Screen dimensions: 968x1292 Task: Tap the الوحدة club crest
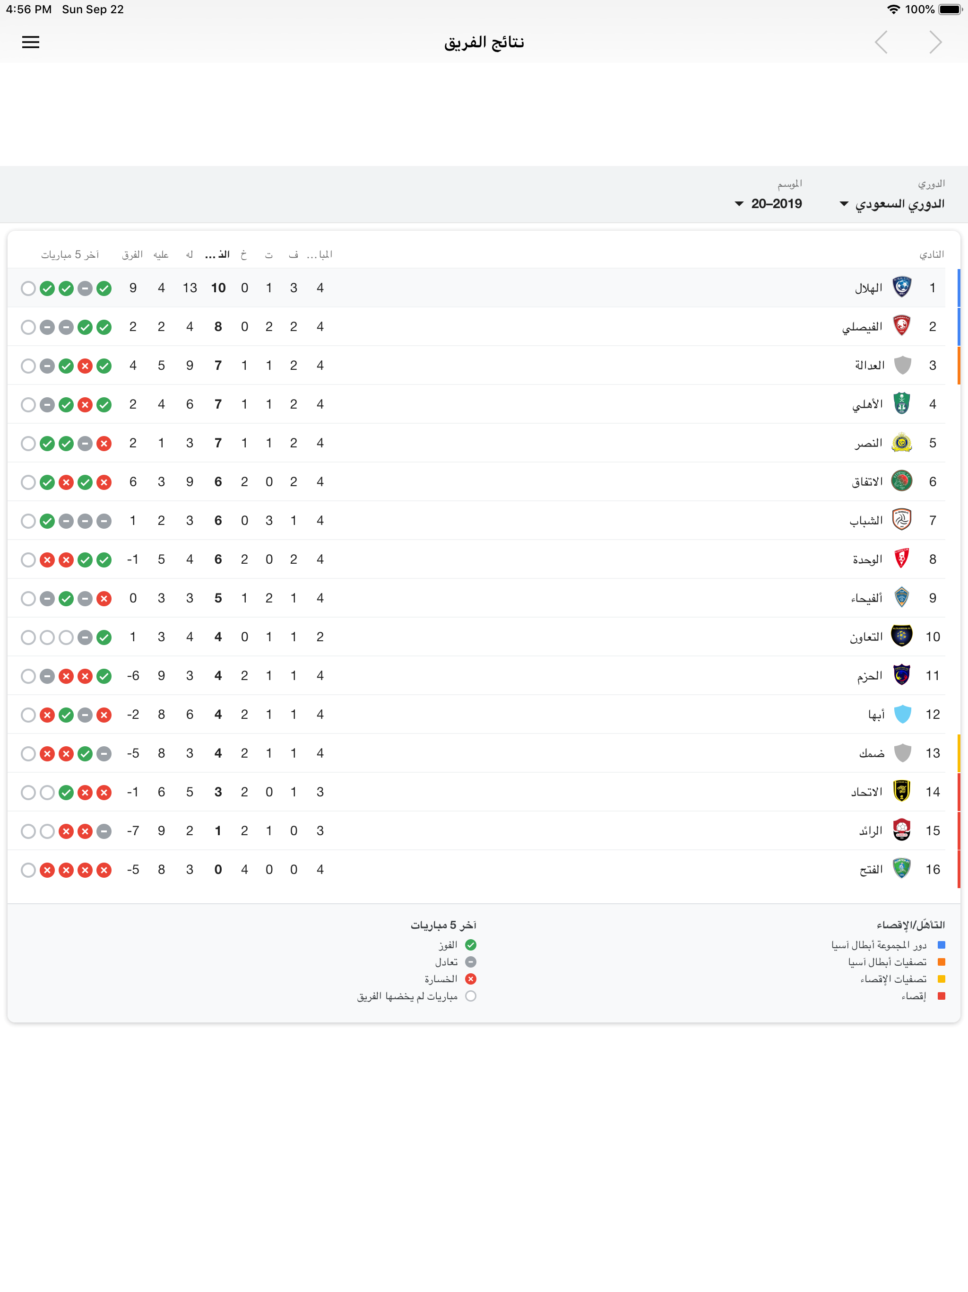point(902,559)
